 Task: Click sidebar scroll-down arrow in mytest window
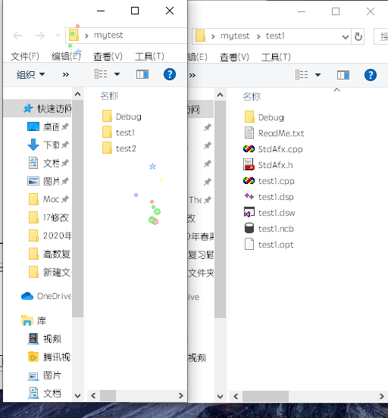(x=77, y=395)
